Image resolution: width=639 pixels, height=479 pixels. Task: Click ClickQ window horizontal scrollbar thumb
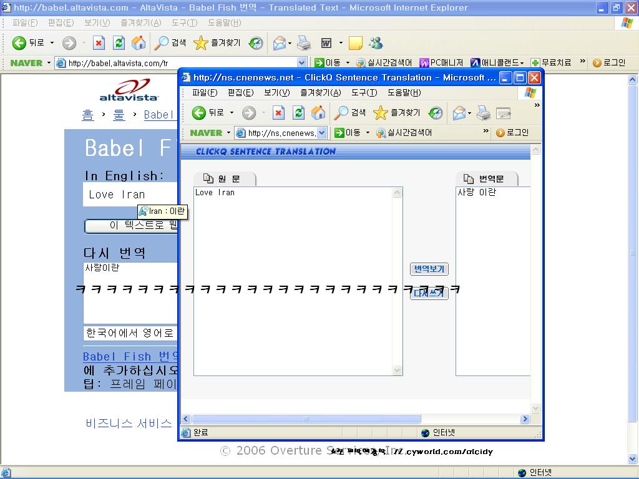tap(306, 419)
